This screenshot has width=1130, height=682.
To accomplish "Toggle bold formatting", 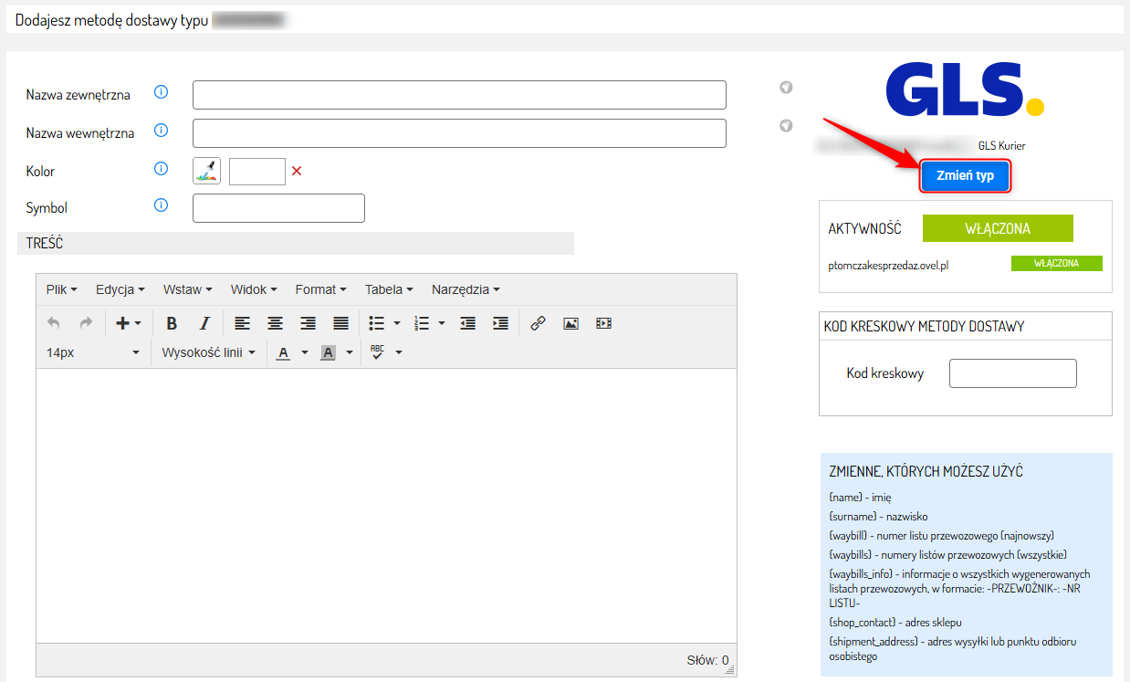I will [x=172, y=323].
